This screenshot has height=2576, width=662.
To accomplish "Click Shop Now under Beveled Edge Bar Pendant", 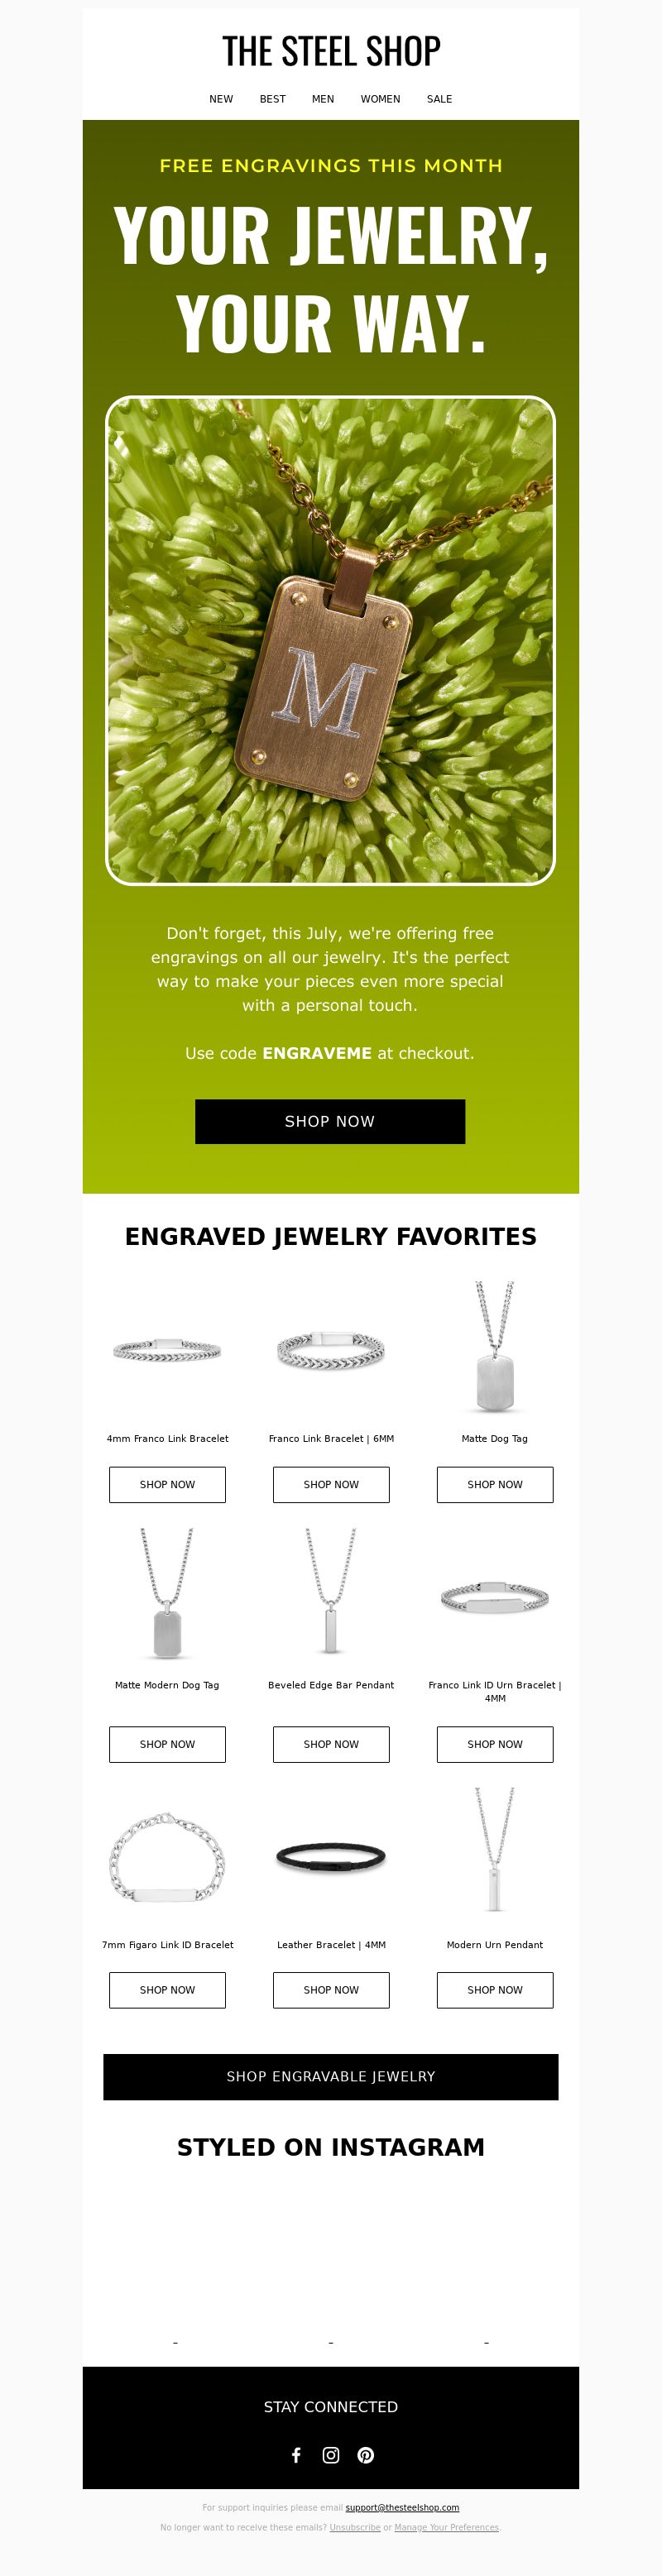I will 331,1743.
